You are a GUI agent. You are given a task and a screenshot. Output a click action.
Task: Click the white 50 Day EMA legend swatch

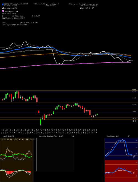coord(3,8)
